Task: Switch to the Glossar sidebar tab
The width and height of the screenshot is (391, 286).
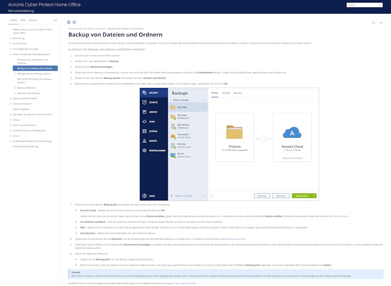Action: tap(33, 20)
